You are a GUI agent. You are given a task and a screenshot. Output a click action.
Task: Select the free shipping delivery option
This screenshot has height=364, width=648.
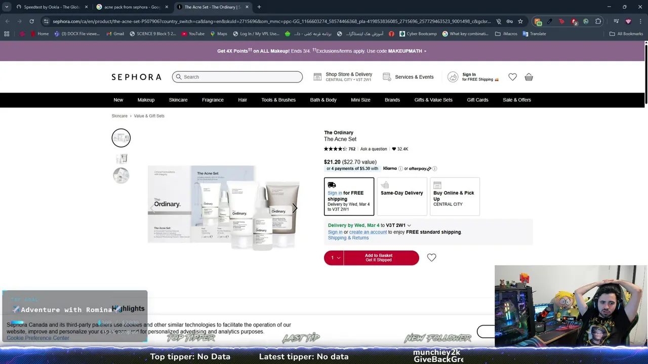pos(349,196)
